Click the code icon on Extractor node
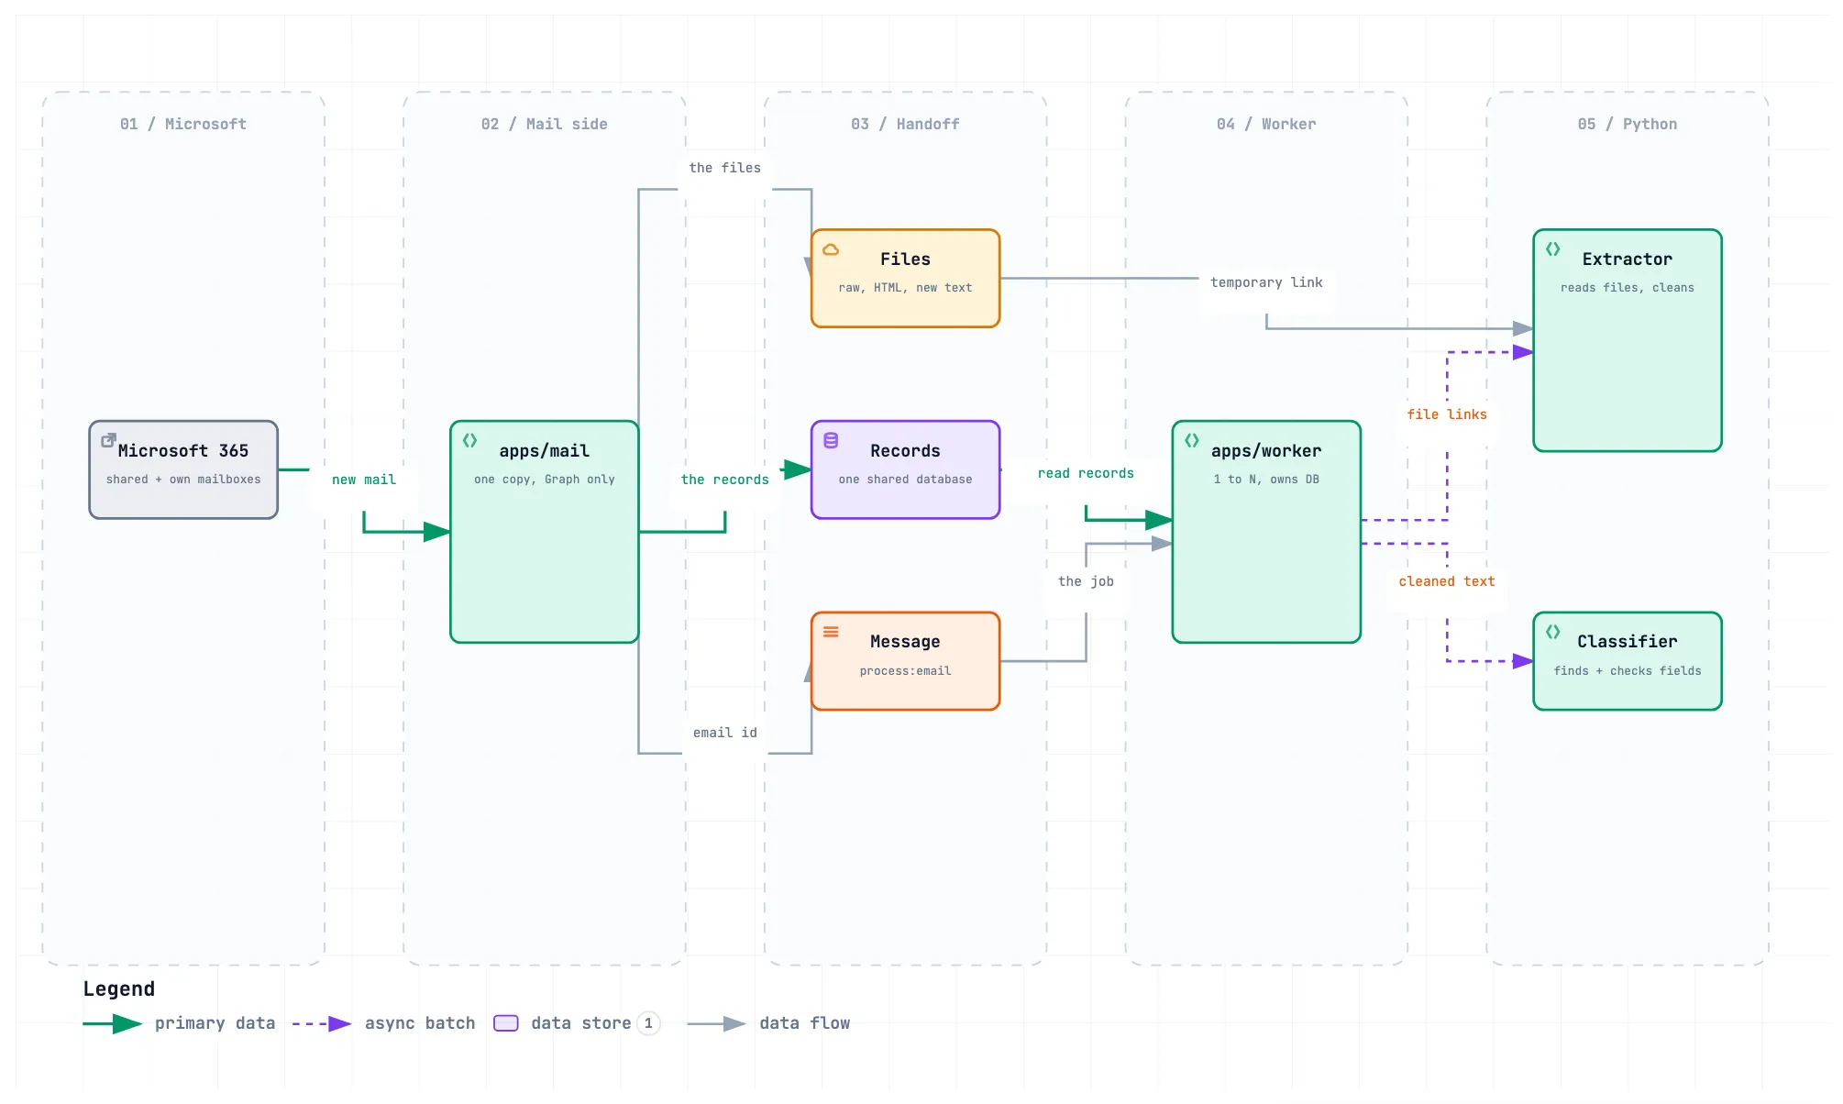Screen dimensions: 1843x1104 click(1553, 249)
